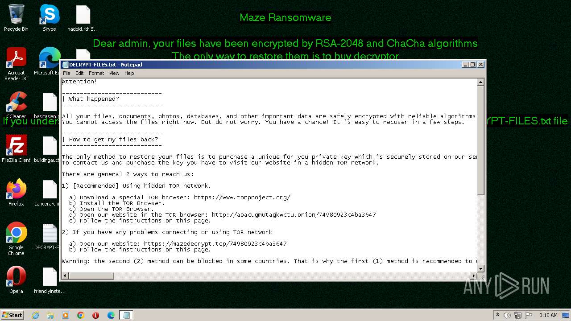This screenshot has height=321, width=571.
Task: Click horizontal scrollbar left arrow
Action: click(65, 276)
